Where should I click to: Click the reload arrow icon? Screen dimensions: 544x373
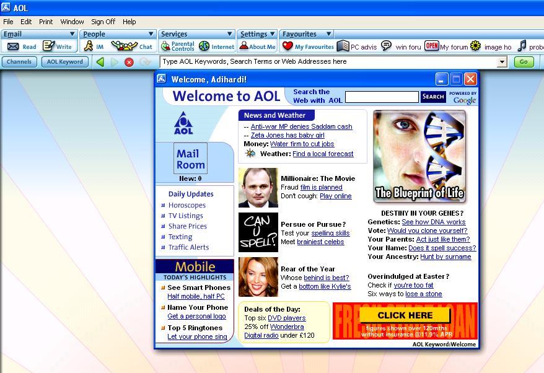144,62
